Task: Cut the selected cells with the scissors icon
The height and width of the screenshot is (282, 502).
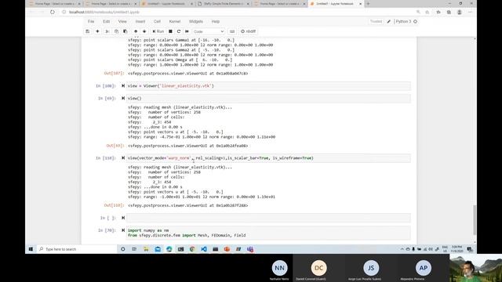Action: pyautogui.click(x=107, y=31)
